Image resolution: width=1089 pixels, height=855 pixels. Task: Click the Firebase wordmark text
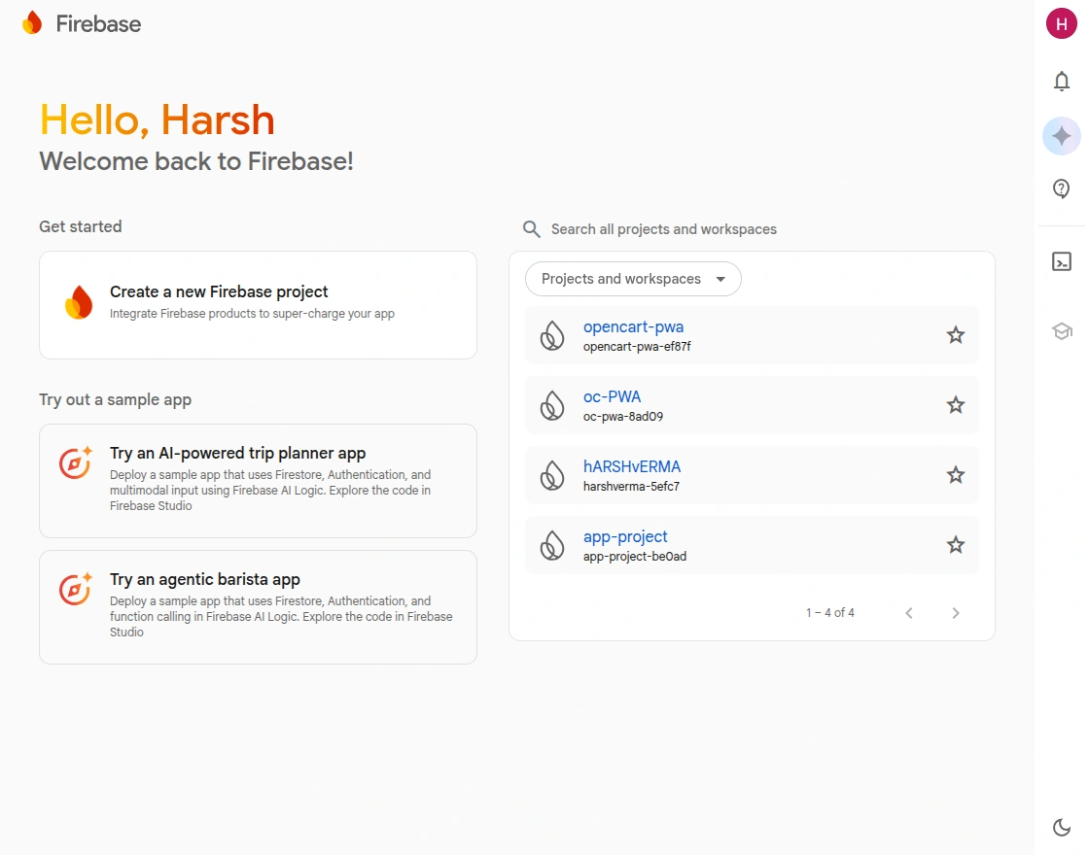click(98, 24)
